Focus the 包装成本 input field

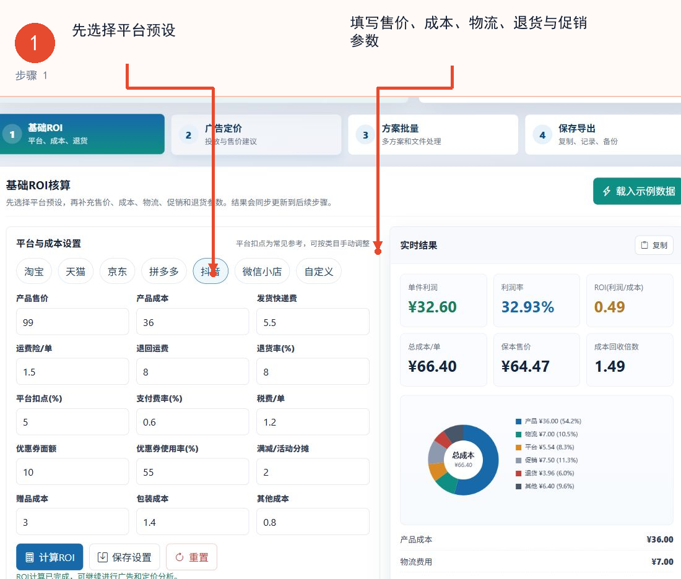point(193,521)
